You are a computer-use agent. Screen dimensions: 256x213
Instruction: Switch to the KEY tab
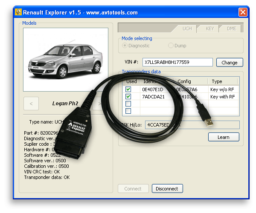(x=210, y=29)
